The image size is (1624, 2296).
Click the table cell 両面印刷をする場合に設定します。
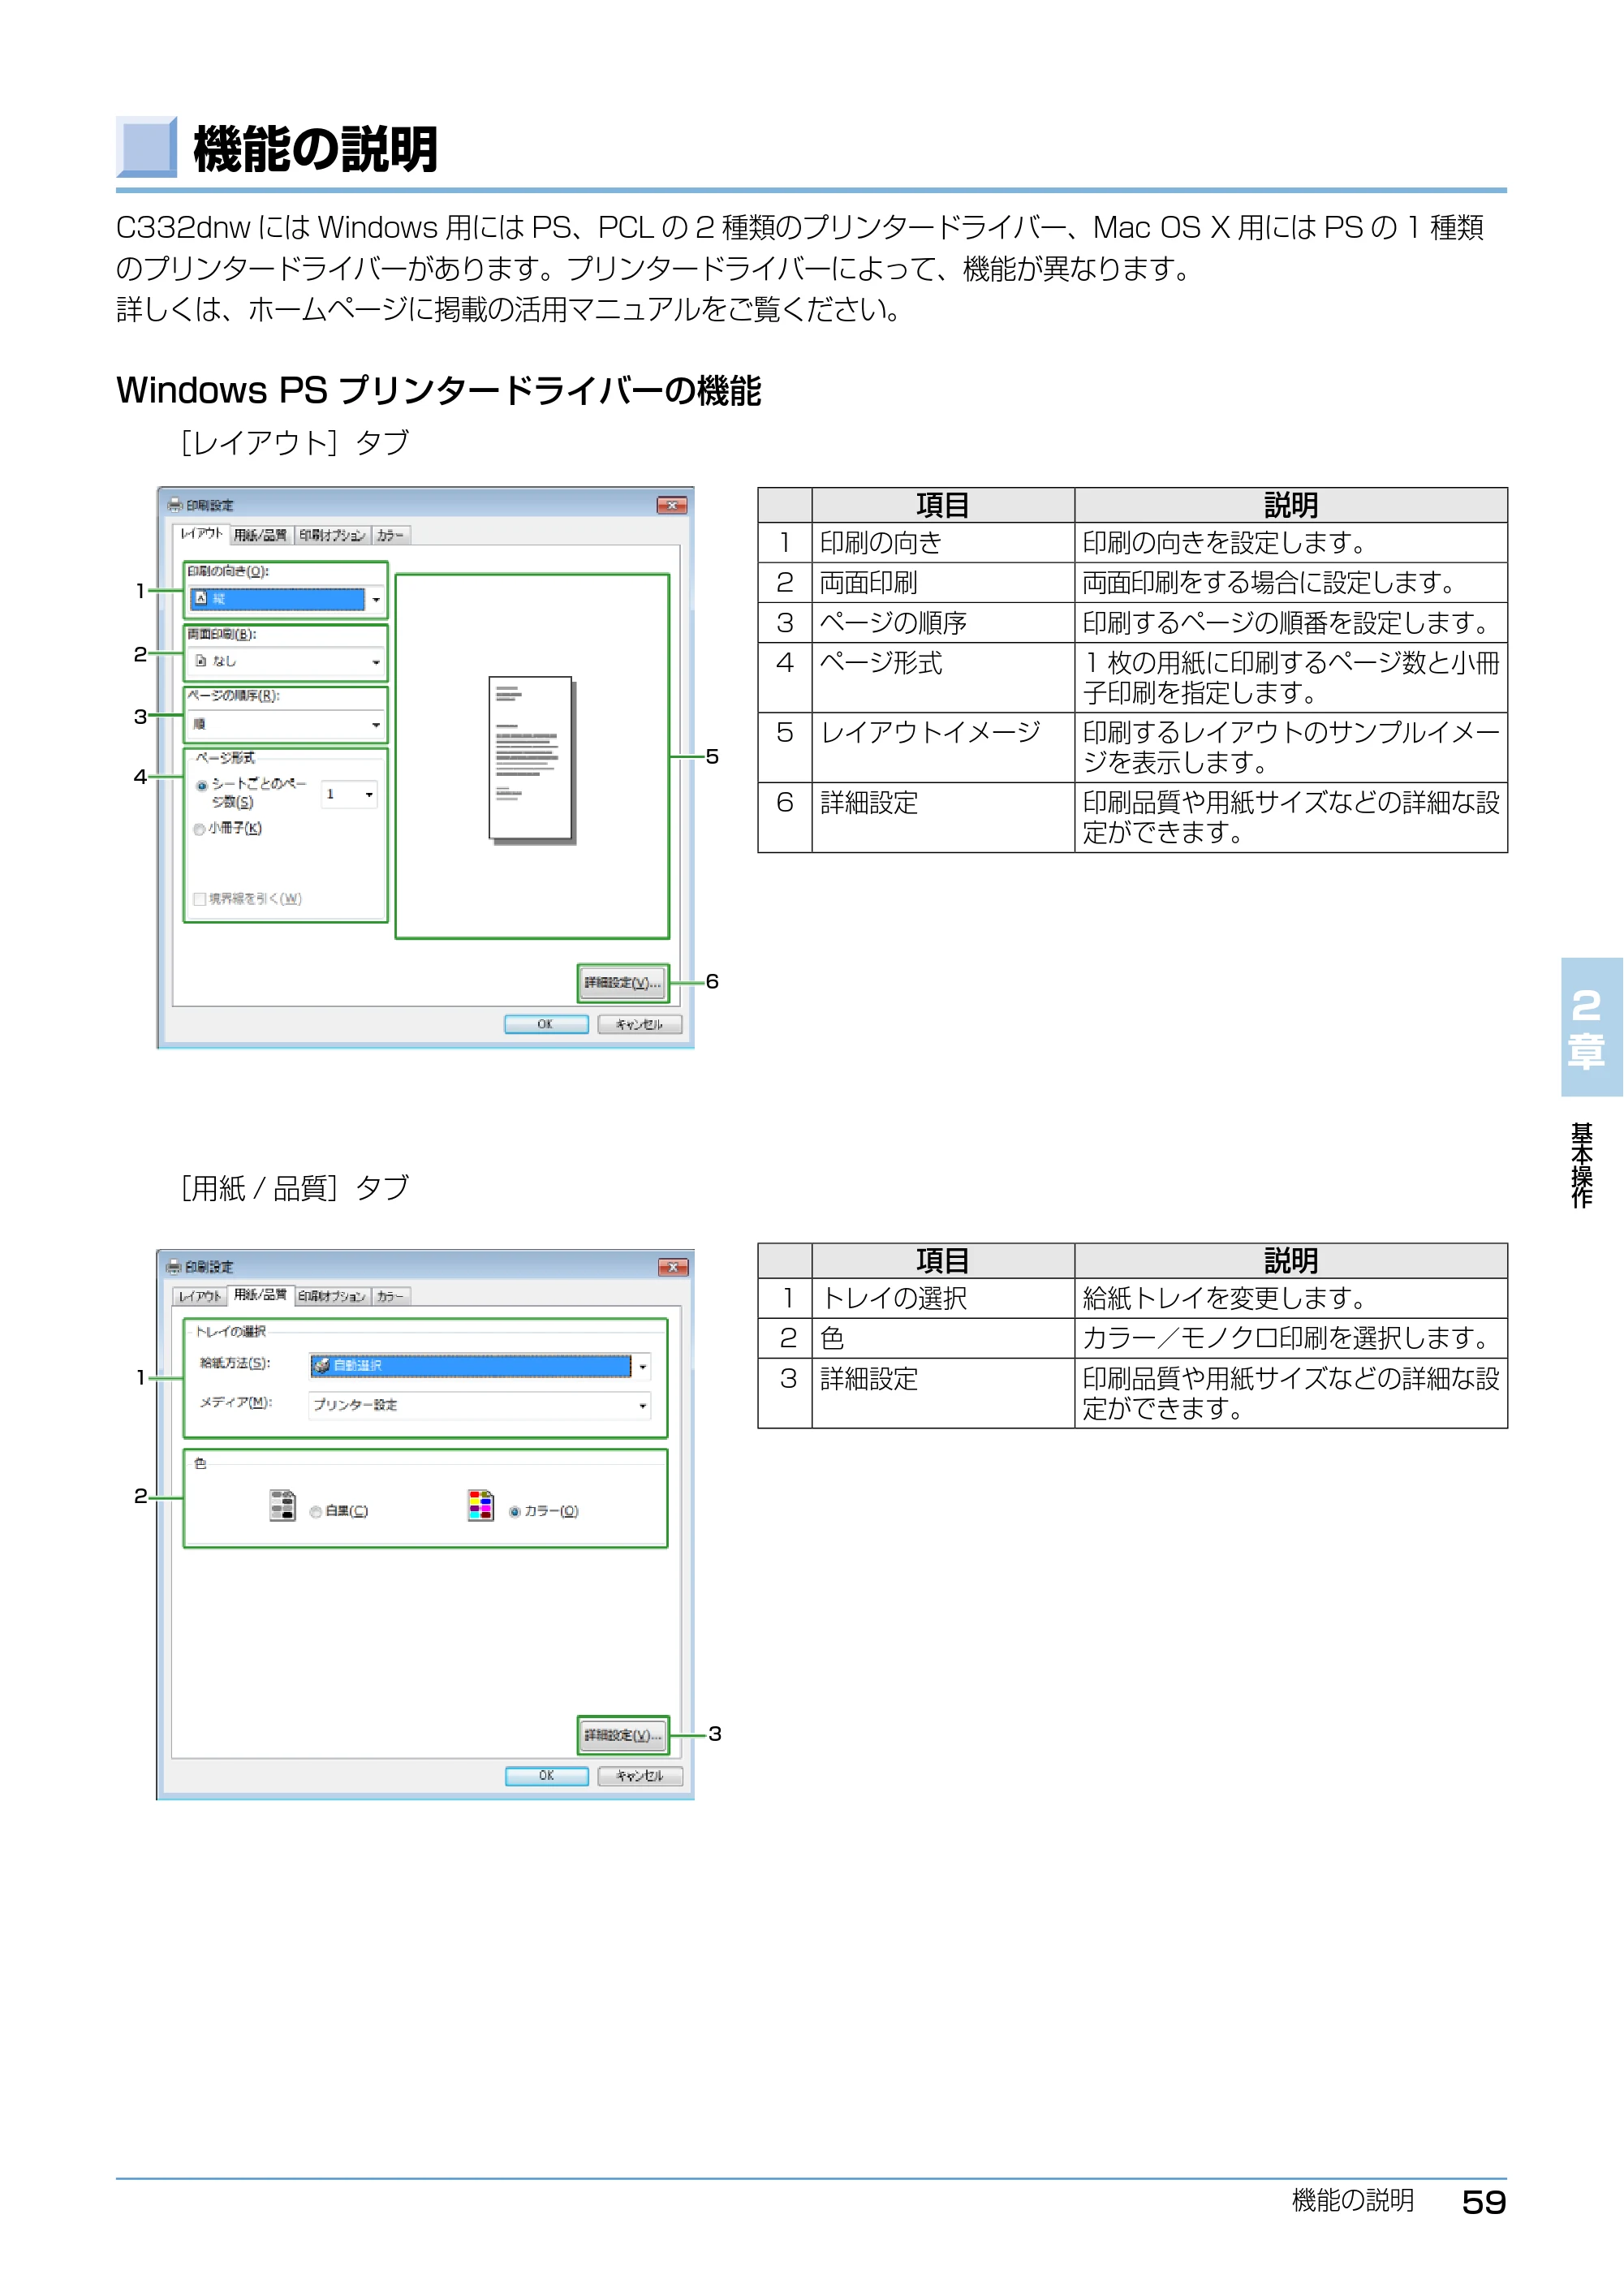[1291, 582]
